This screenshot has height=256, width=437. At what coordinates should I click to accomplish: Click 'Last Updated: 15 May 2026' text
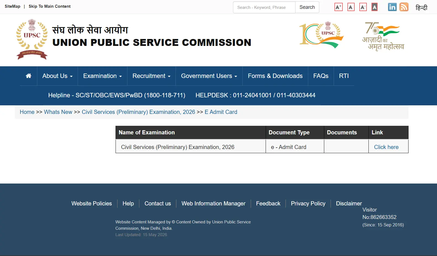(x=141, y=235)
